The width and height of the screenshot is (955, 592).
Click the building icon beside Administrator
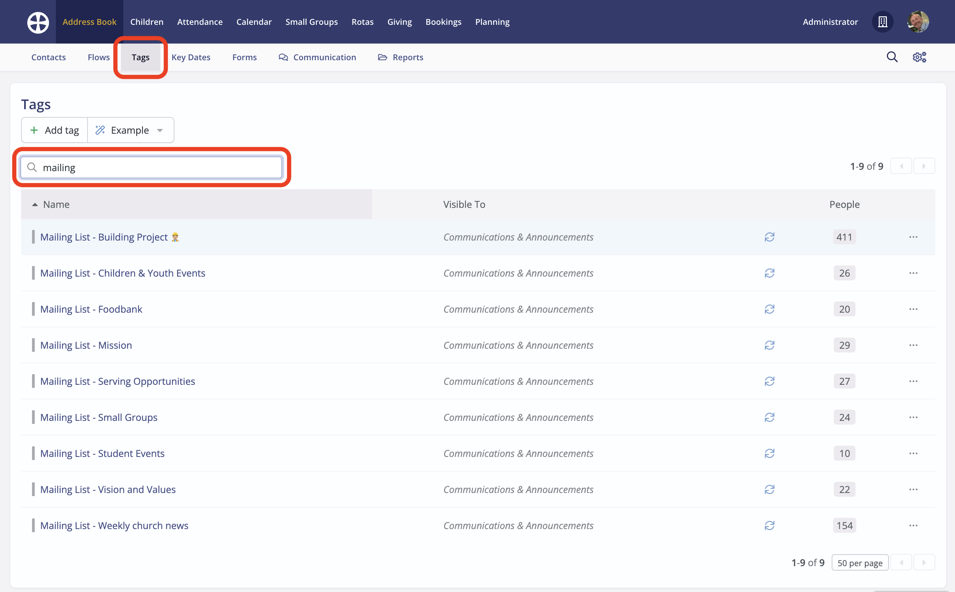[882, 22]
